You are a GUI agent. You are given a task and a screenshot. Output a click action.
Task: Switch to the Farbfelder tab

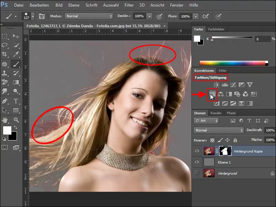(216, 29)
